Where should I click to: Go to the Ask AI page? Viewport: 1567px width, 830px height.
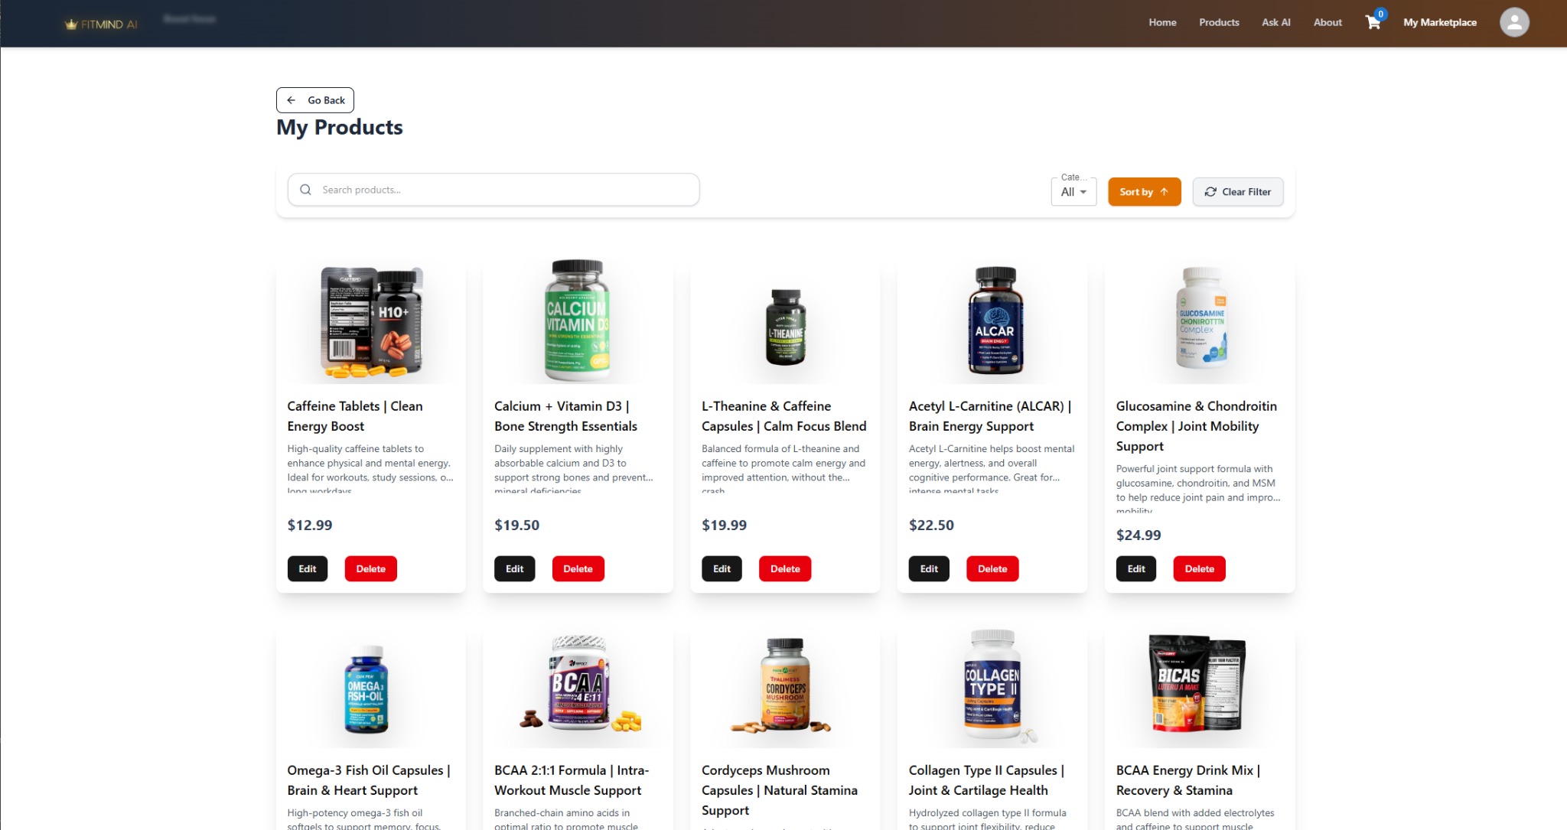pyautogui.click(x=1275, y=22)
